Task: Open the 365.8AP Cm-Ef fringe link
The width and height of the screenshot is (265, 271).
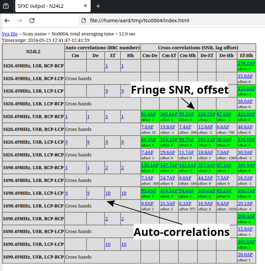Action: click(x=169, y=114)
